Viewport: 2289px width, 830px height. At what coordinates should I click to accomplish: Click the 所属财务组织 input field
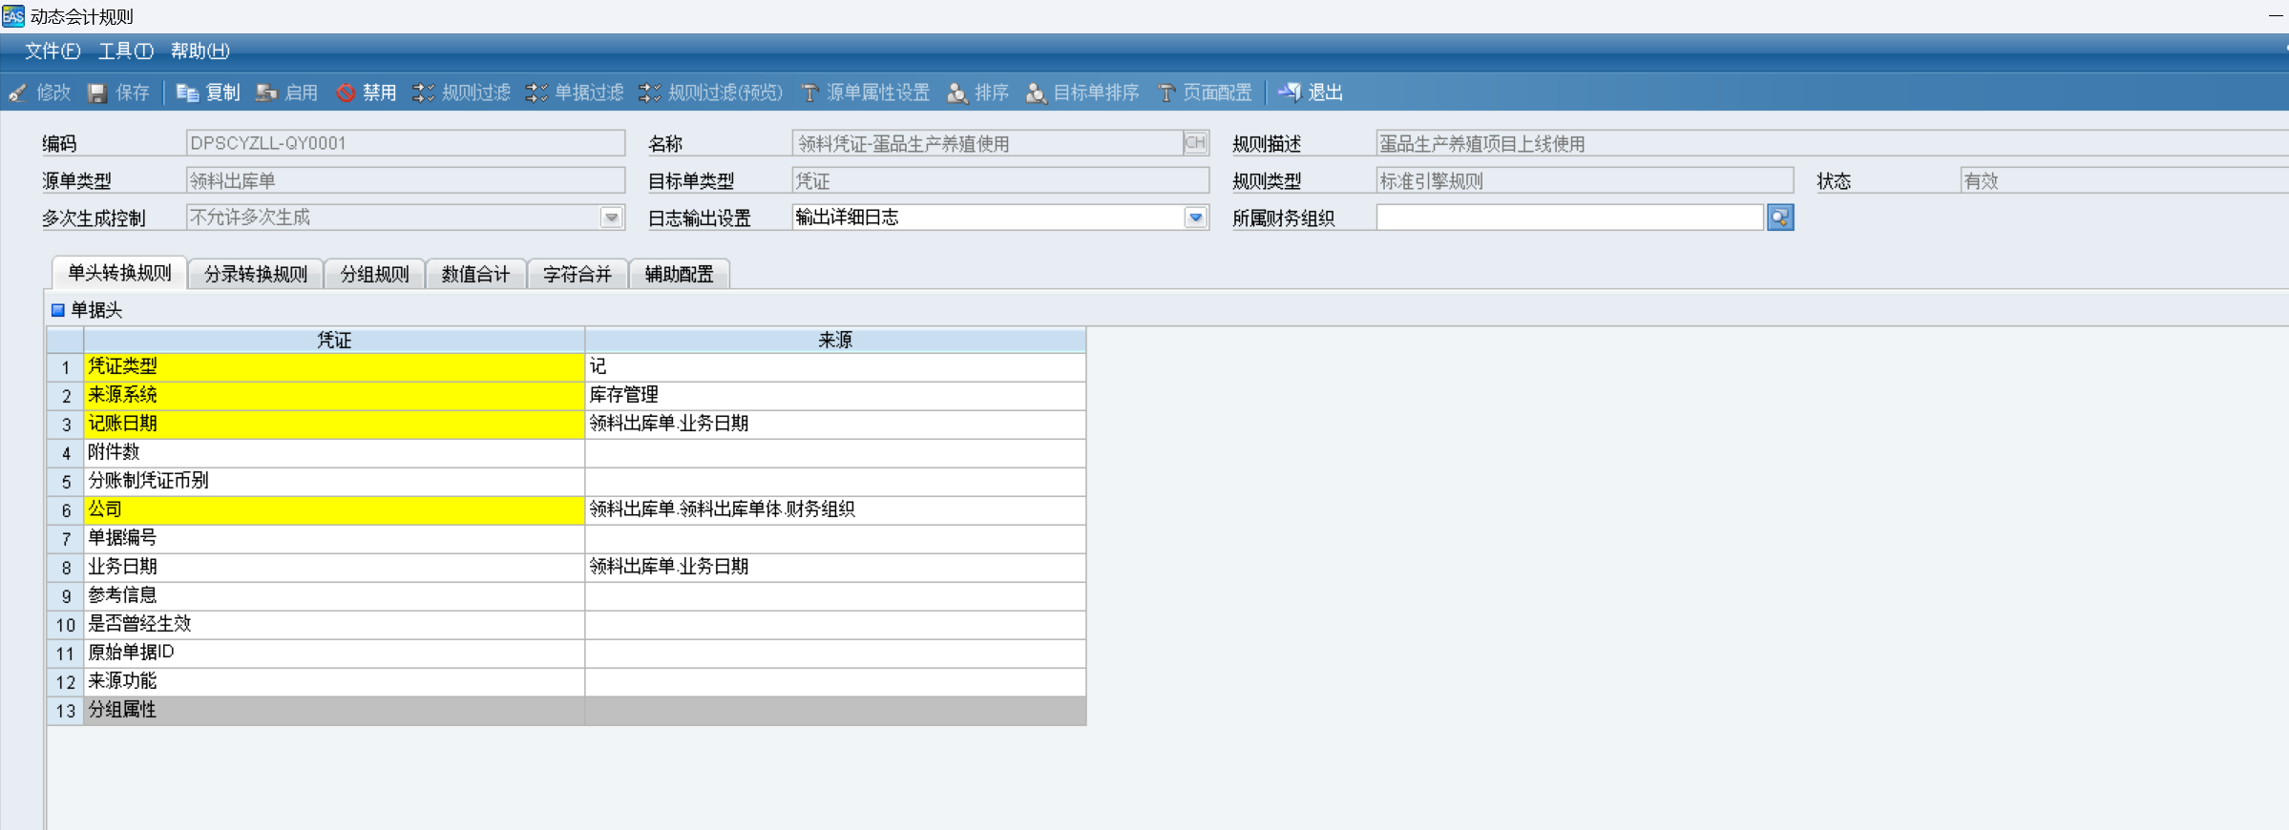(1568, 218)
